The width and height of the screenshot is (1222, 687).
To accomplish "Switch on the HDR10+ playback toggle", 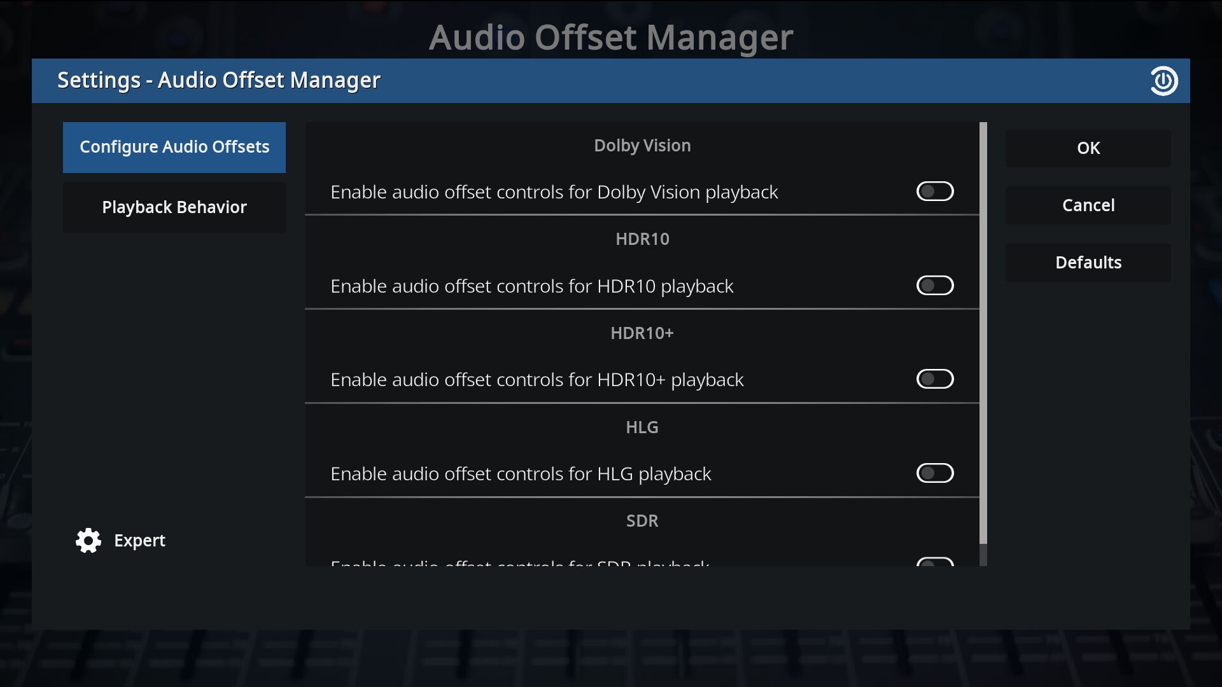I will click(x=934, y=379).
